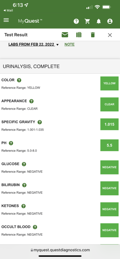Fax the test result using fax icon
The width and height of the screenshot is (120, 259).
79,35
